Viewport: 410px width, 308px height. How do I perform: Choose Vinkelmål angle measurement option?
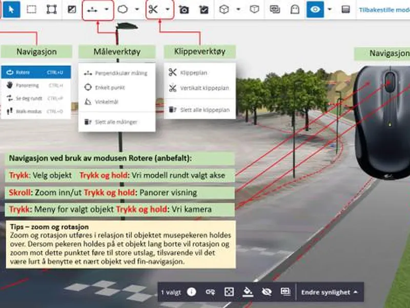coord(117,102)
